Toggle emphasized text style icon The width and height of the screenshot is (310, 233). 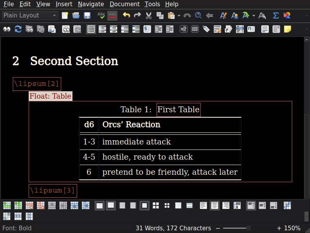pos(224,16)
